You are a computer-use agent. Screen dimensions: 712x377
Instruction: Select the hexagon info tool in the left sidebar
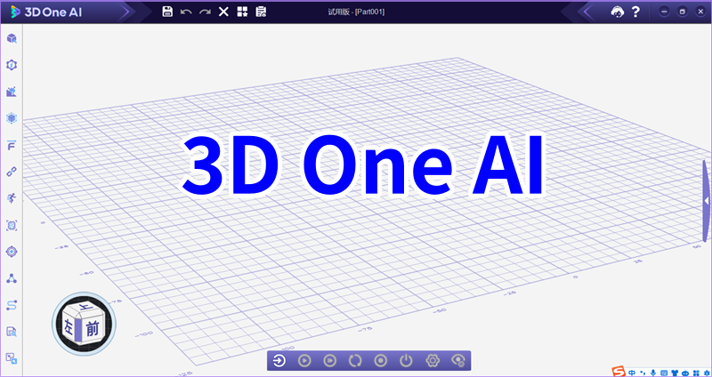coord(12,65)
